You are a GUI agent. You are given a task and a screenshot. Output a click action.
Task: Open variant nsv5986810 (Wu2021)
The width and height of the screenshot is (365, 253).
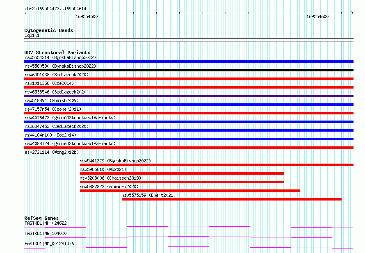click(x=103, y=169)
